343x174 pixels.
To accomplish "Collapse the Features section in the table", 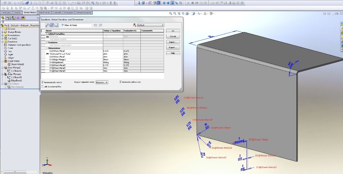I will coord(47,42).
